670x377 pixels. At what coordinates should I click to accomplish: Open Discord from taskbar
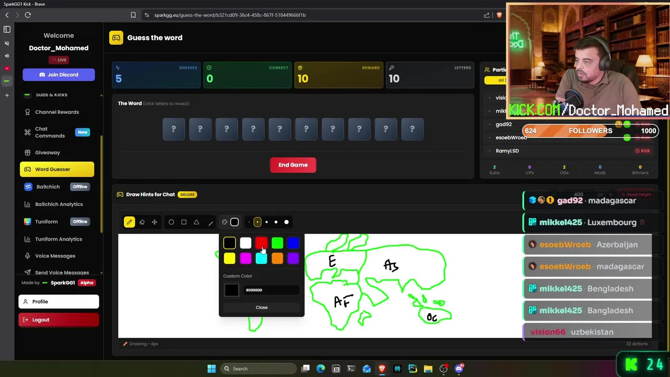[x=459, y=369]
